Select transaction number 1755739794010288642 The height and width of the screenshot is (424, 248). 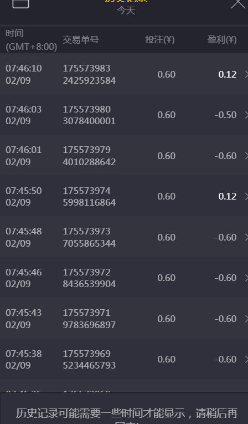coord(89,156)
